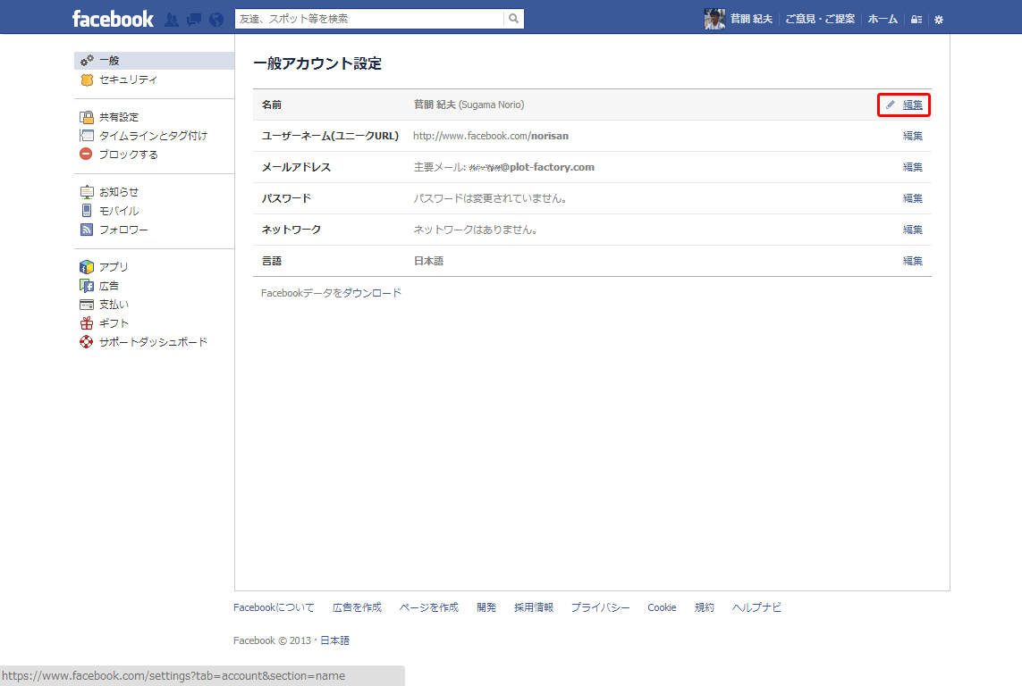1022x686 pixels.
Task: Open privacy shortcuts lock icon
Action: pos(916,20)
